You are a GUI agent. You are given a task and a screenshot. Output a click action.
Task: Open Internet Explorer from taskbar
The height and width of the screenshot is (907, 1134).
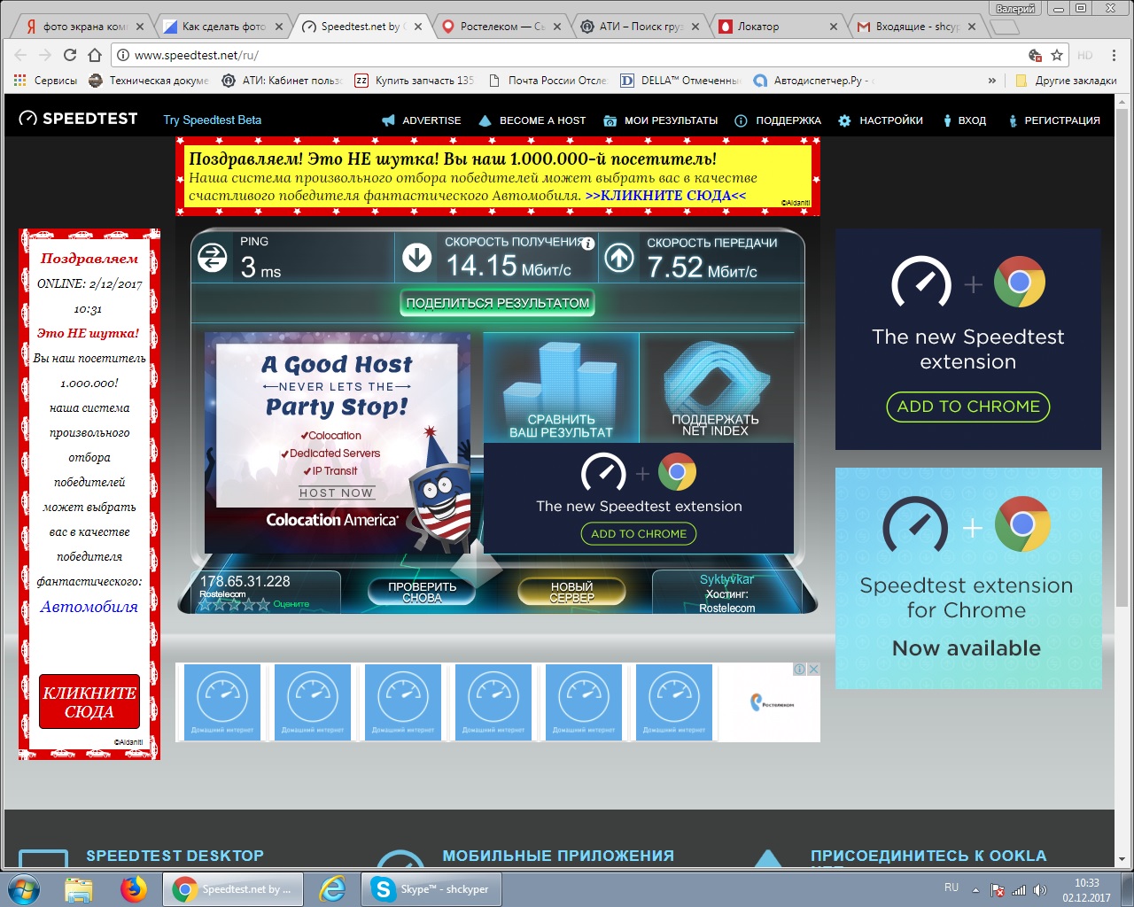332,889
